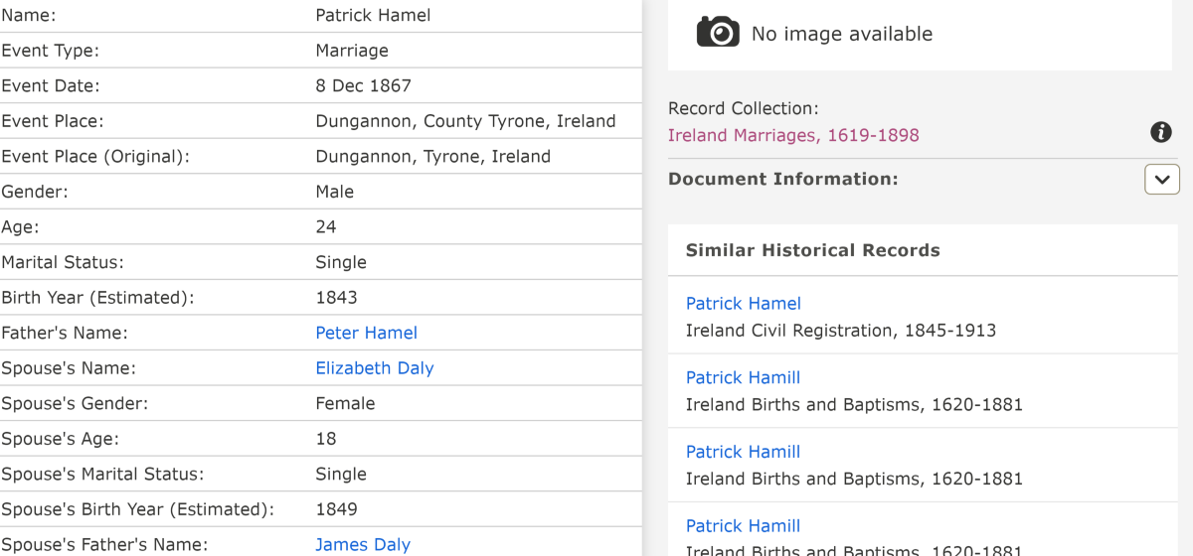Open the Patrick Hamill link directly below Ireland Civil Registration

[743, 377]
